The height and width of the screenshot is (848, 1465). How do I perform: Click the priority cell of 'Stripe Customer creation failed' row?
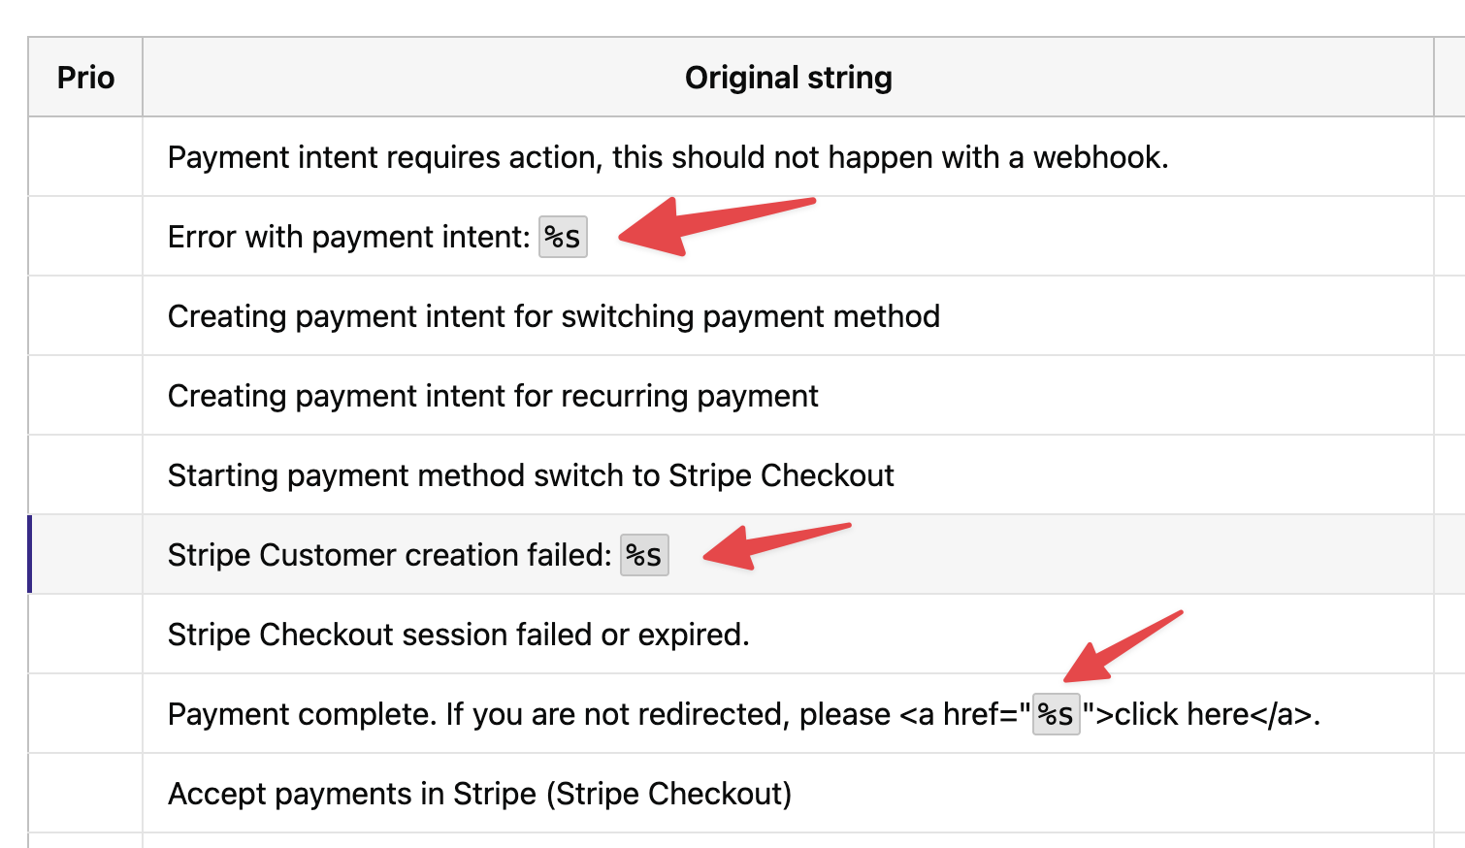point(85,555)
